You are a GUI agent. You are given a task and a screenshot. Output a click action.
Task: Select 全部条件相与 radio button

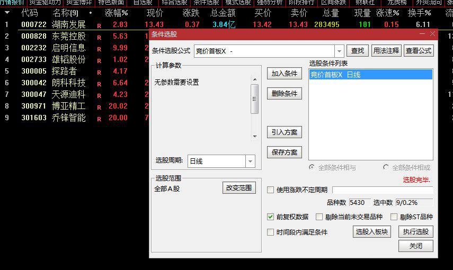(312, 167)
